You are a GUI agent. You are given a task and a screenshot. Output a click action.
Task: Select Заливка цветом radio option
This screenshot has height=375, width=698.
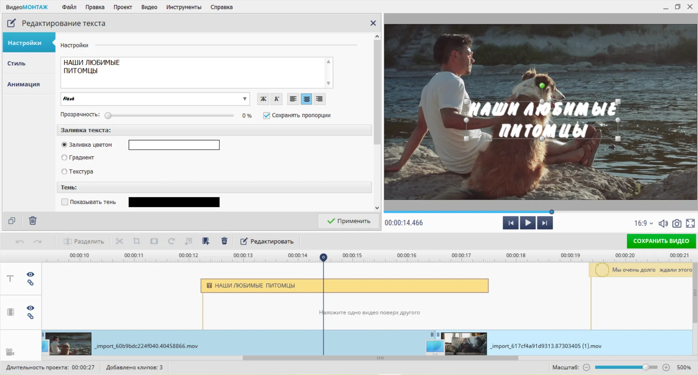tap(64, 145)
